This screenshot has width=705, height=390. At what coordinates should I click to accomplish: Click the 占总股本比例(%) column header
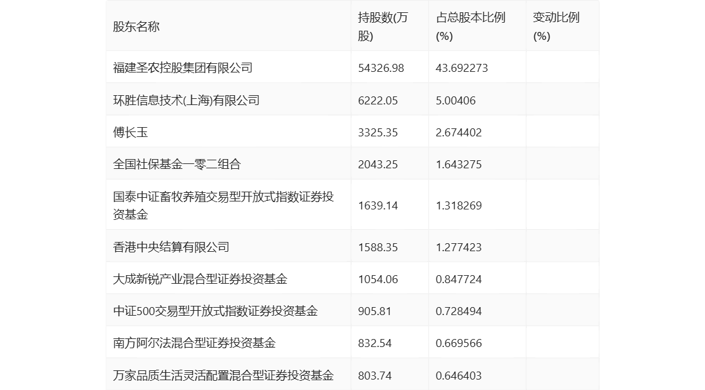[x=470, y=27]
